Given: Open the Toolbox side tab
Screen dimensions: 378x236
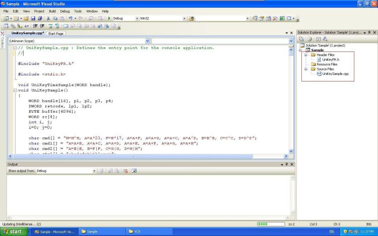Looking at the screenshot, I should click(x=3, y=40).
